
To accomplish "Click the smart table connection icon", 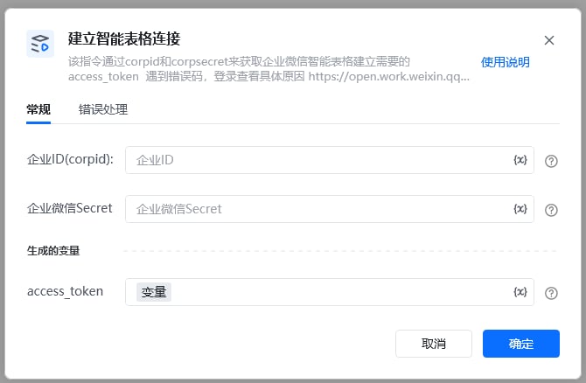I will click(40, 44).
